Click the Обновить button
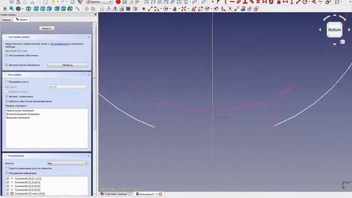The width and height of the screenshot is (352, 198). [x=68, y=65]
